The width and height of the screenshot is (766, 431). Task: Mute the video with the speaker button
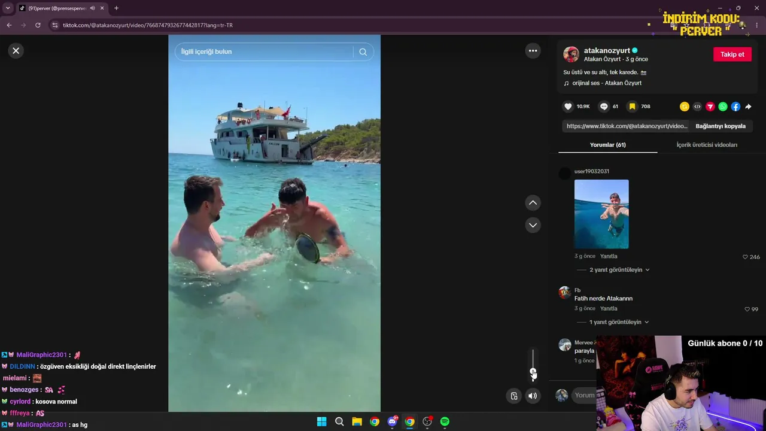533,396
